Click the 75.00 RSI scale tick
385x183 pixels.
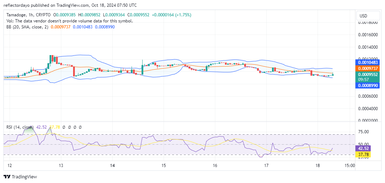point(363,132)
